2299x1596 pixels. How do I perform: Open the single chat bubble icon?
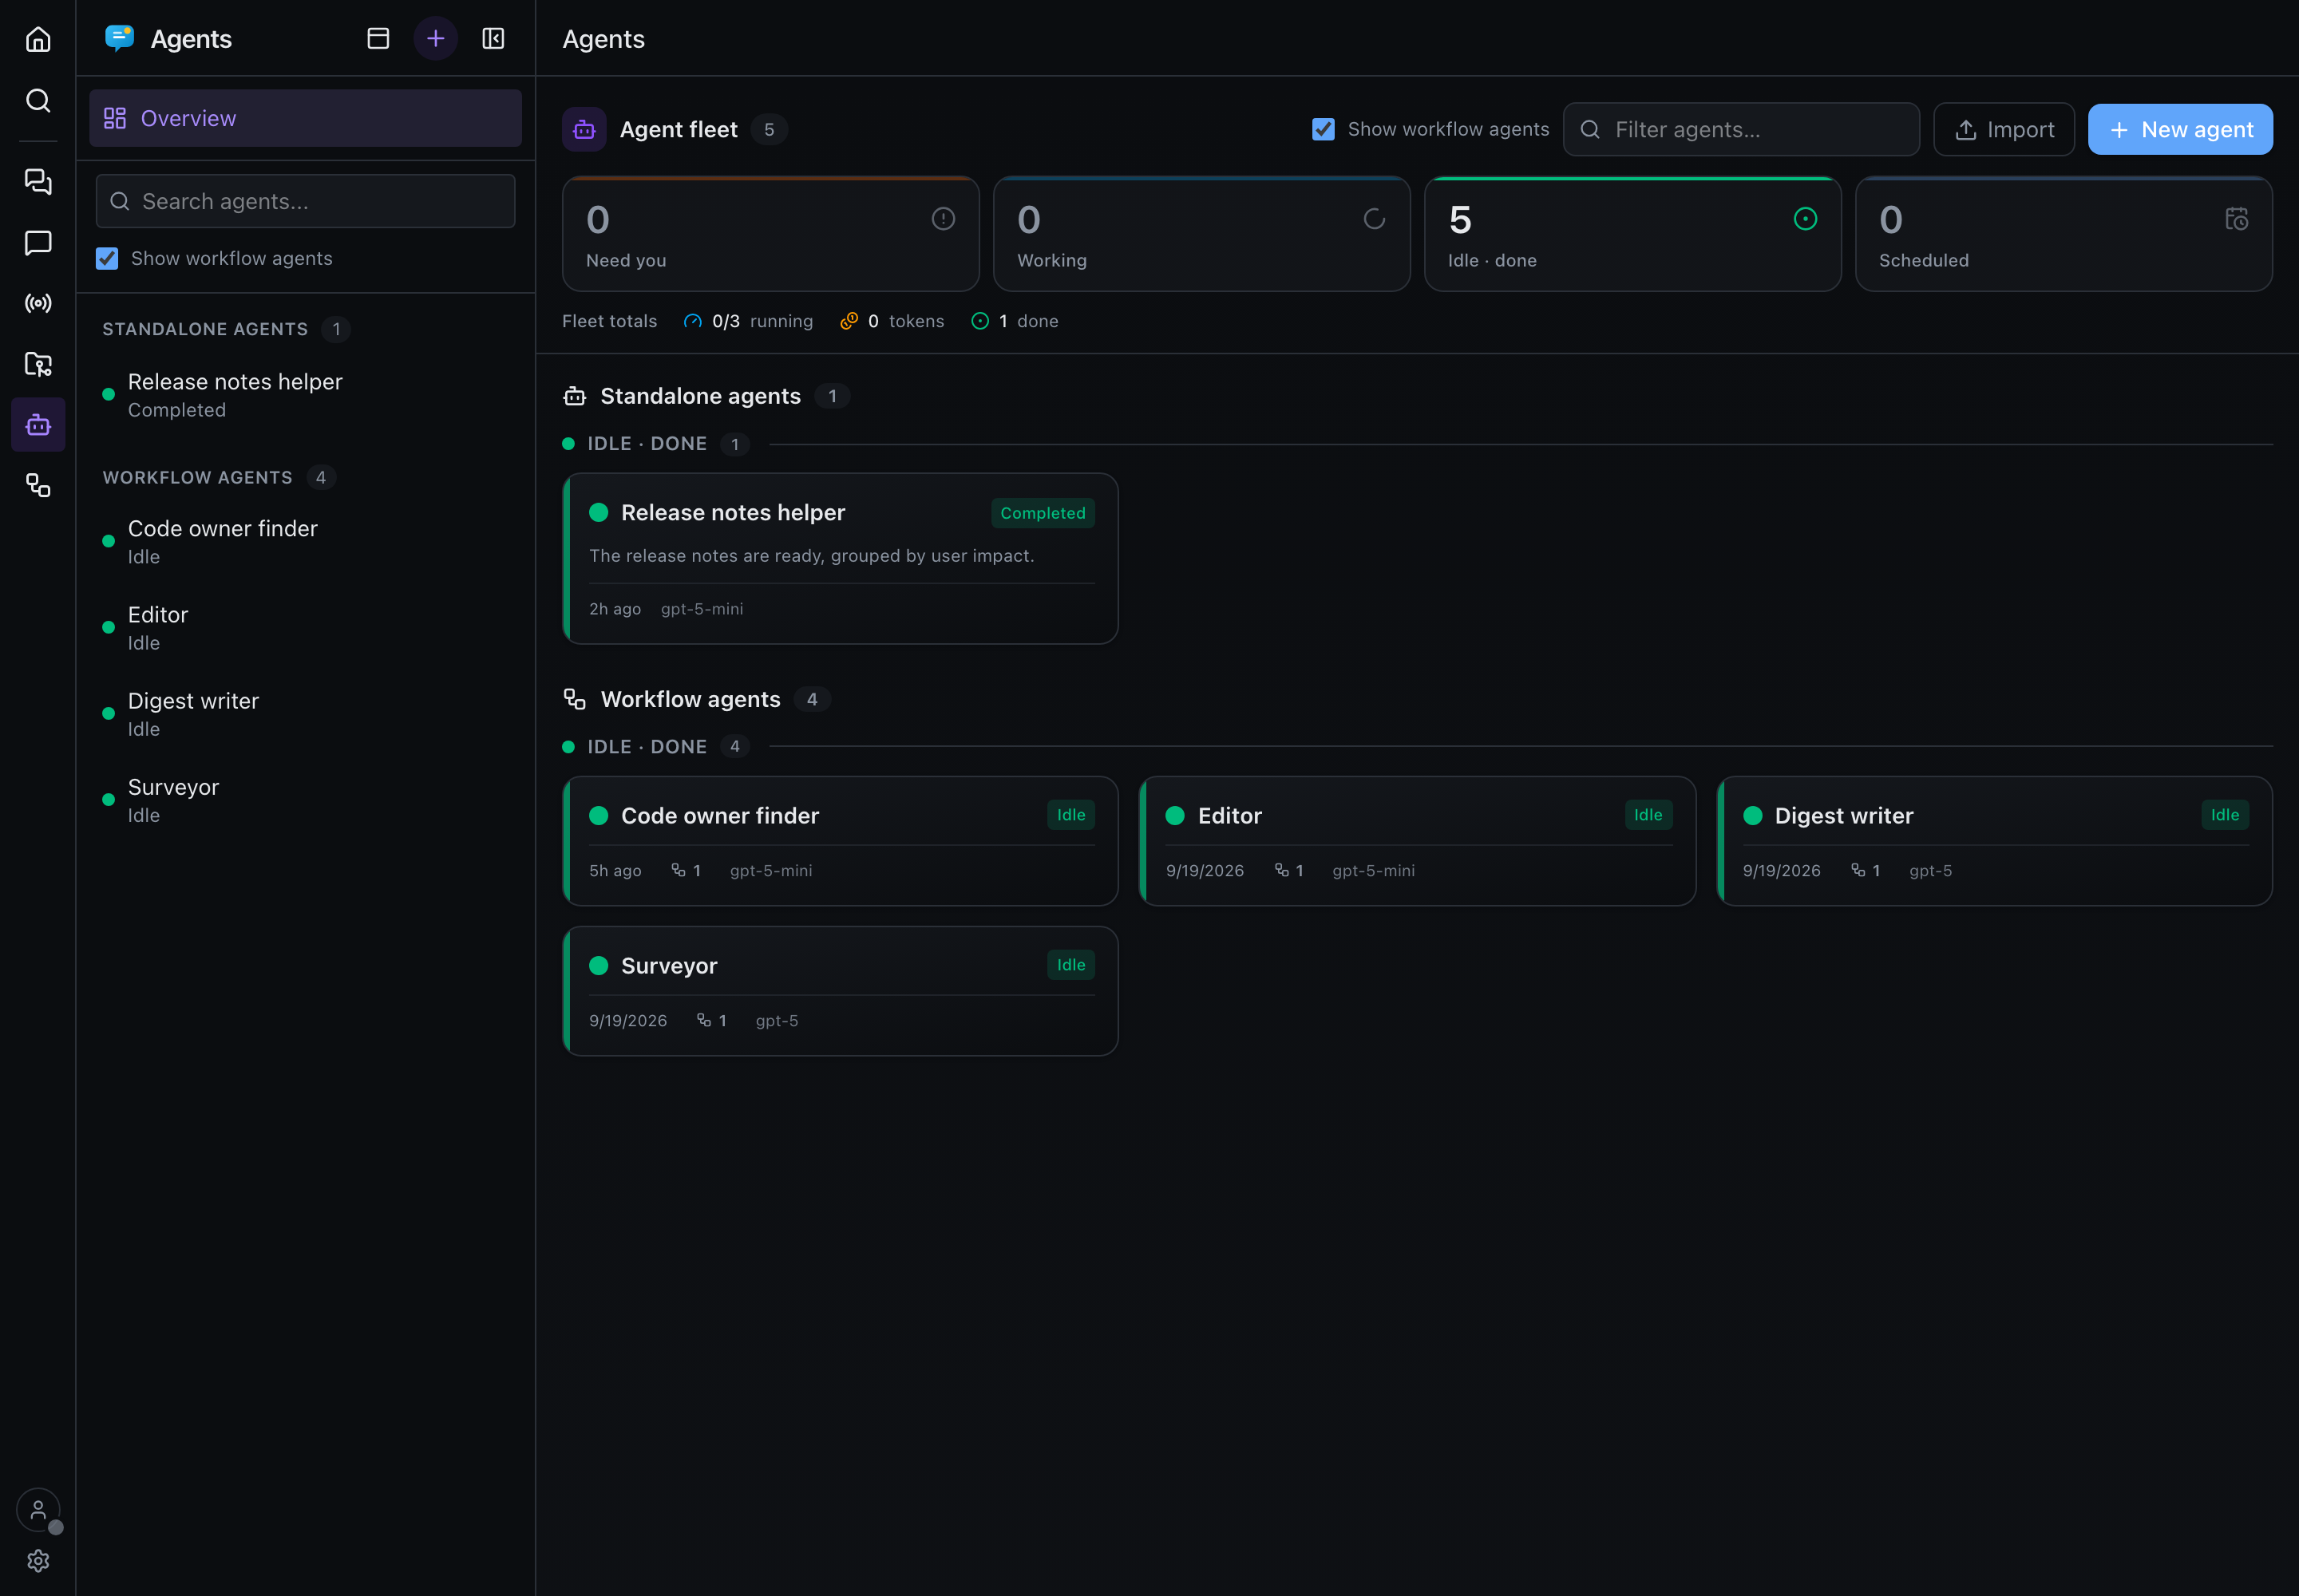pos(38,242)
